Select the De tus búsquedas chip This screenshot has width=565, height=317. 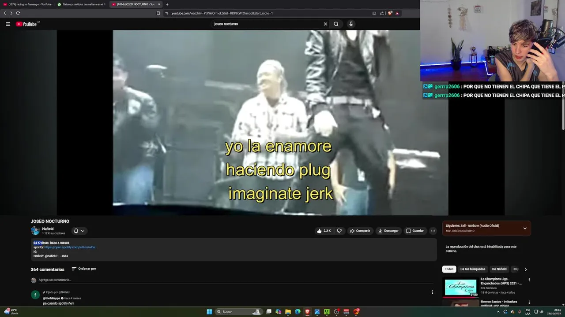tap(473, 269)
